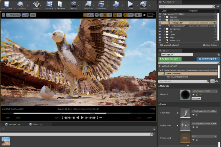Open the Cinematics toolbar icon

(x=102, y=4)
